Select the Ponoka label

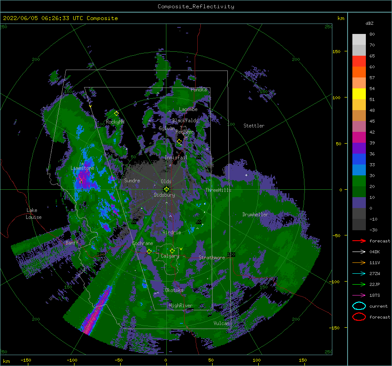pos(199,90)
